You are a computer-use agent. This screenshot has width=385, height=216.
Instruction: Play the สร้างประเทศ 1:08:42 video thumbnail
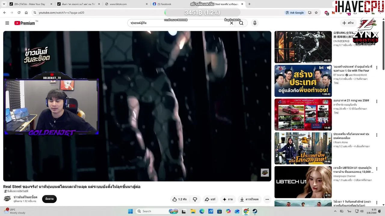(x=303, y=81)
